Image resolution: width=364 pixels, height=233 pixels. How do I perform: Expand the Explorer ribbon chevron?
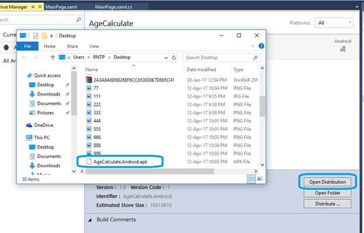pyautogui.click(x=253, y=46)
